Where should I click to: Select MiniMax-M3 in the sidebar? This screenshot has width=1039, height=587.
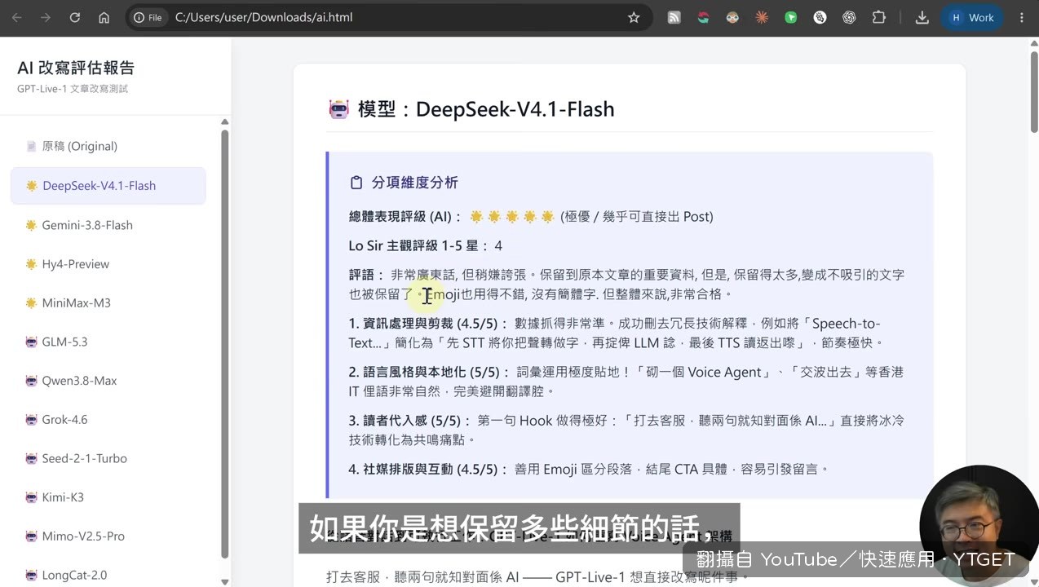pos(108,302)
